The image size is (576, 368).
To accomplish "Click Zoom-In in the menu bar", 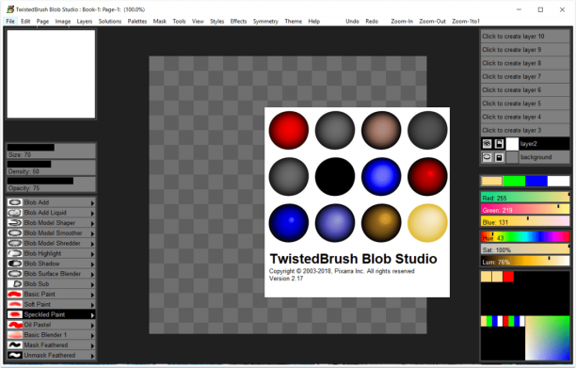I will click(x=402, y=22).
